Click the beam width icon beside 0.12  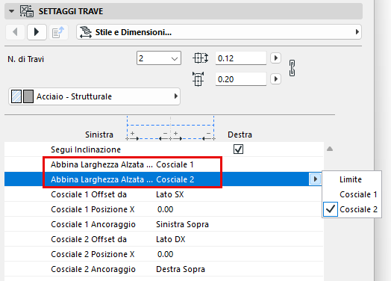point(201,58)
